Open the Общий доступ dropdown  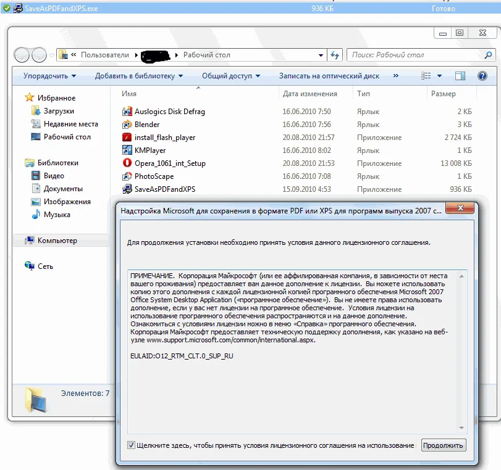[230, 76]
